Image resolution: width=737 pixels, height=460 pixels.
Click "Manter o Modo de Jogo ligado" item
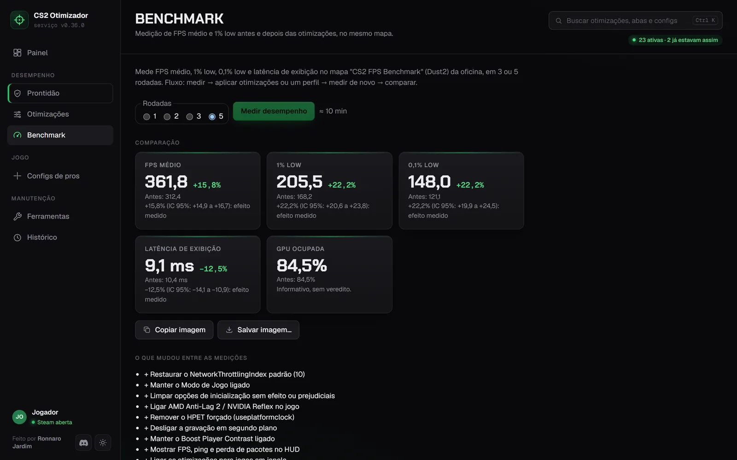(x=197, y=385)
